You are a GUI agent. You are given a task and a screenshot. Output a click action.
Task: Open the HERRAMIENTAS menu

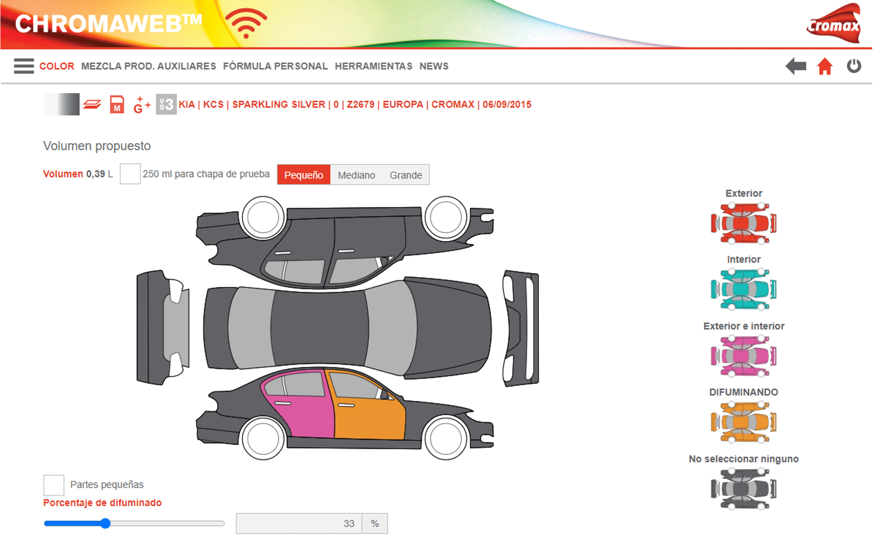tap(373, 66)
